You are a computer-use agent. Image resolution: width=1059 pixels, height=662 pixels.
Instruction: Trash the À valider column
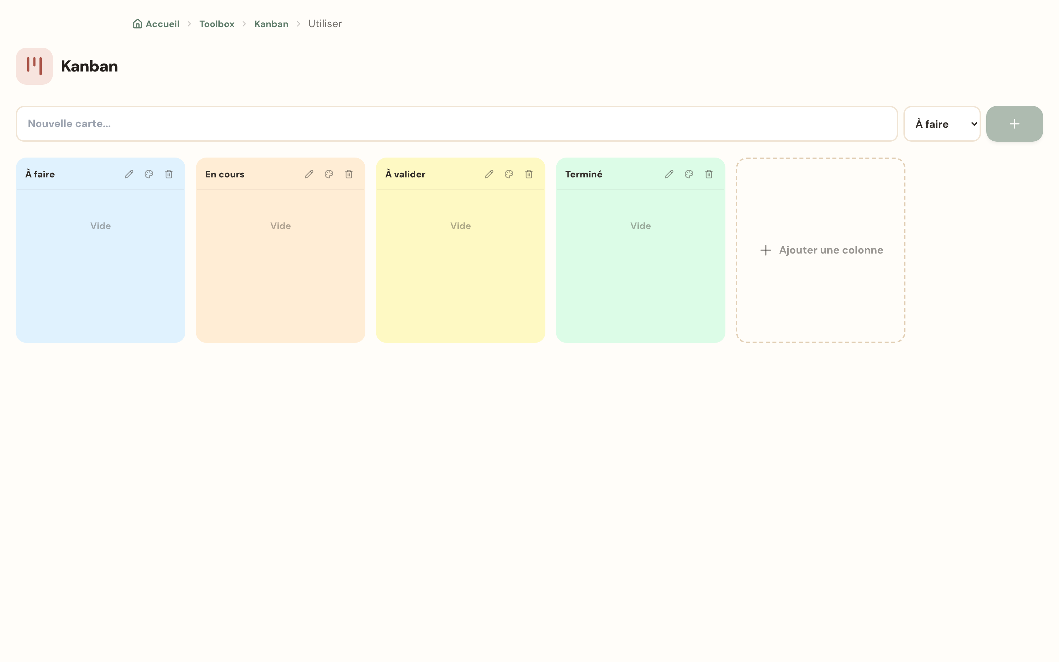pyautogui.click(x=529, y=174)
